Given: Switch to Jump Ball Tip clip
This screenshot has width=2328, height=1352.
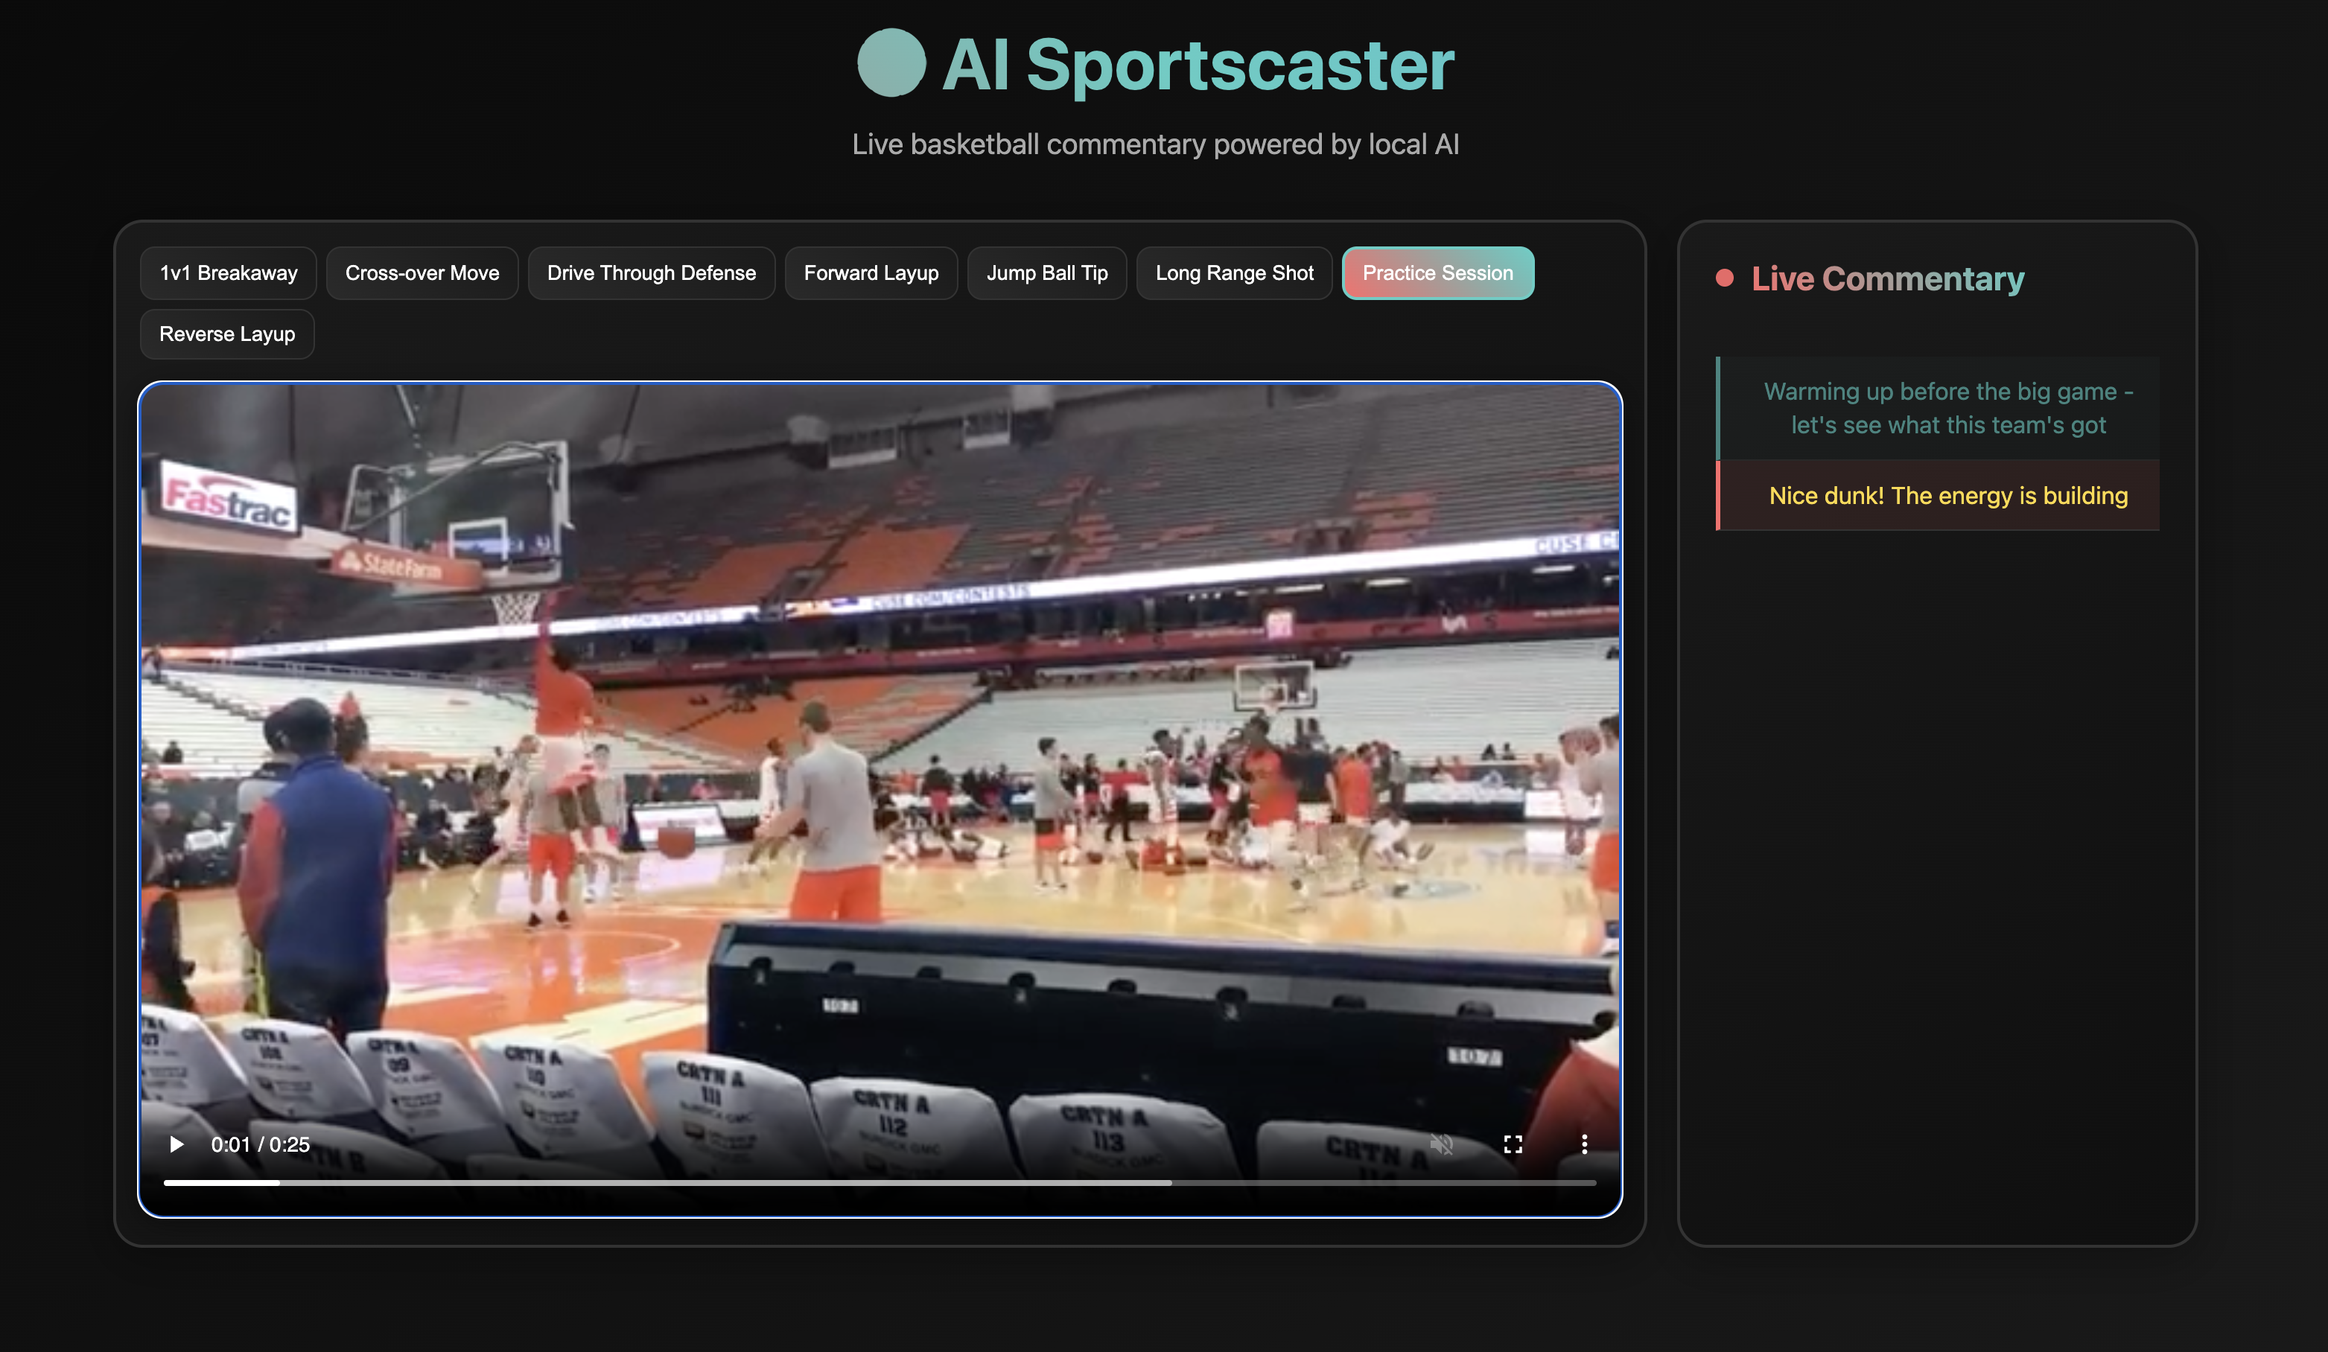Looking at the screenshot, I should point(1046,273).
